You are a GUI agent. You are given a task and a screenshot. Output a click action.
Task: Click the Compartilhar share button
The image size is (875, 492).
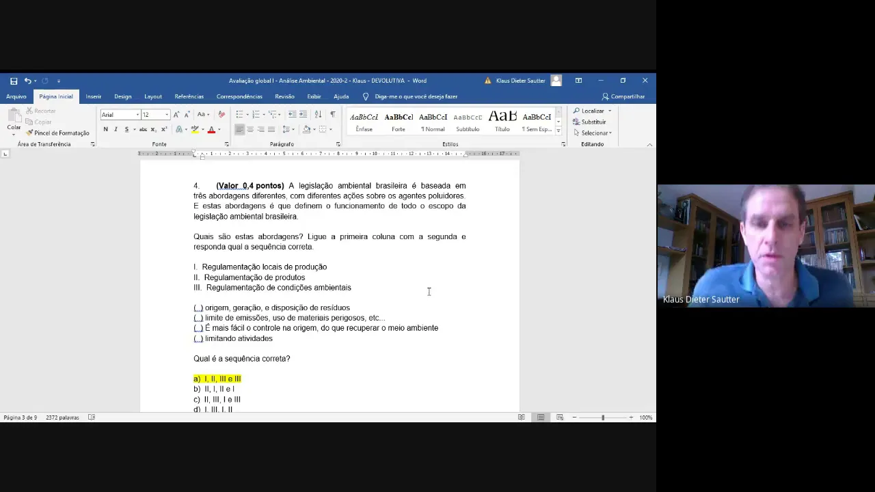click(623, 96)
